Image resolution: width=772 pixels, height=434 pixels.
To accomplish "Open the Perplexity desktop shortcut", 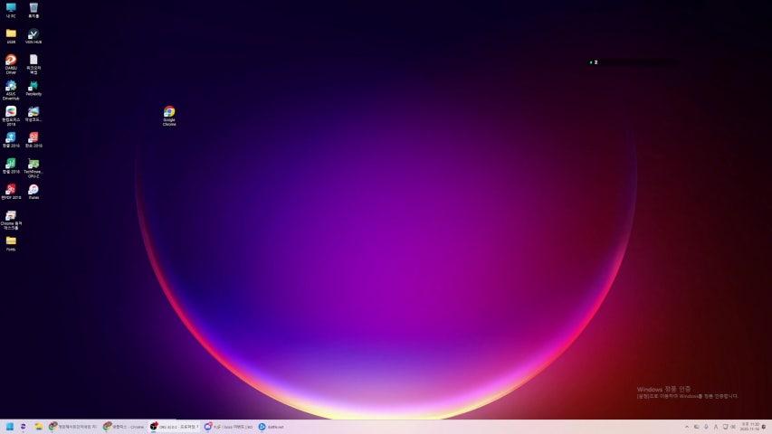I will (x=33, y=86).
